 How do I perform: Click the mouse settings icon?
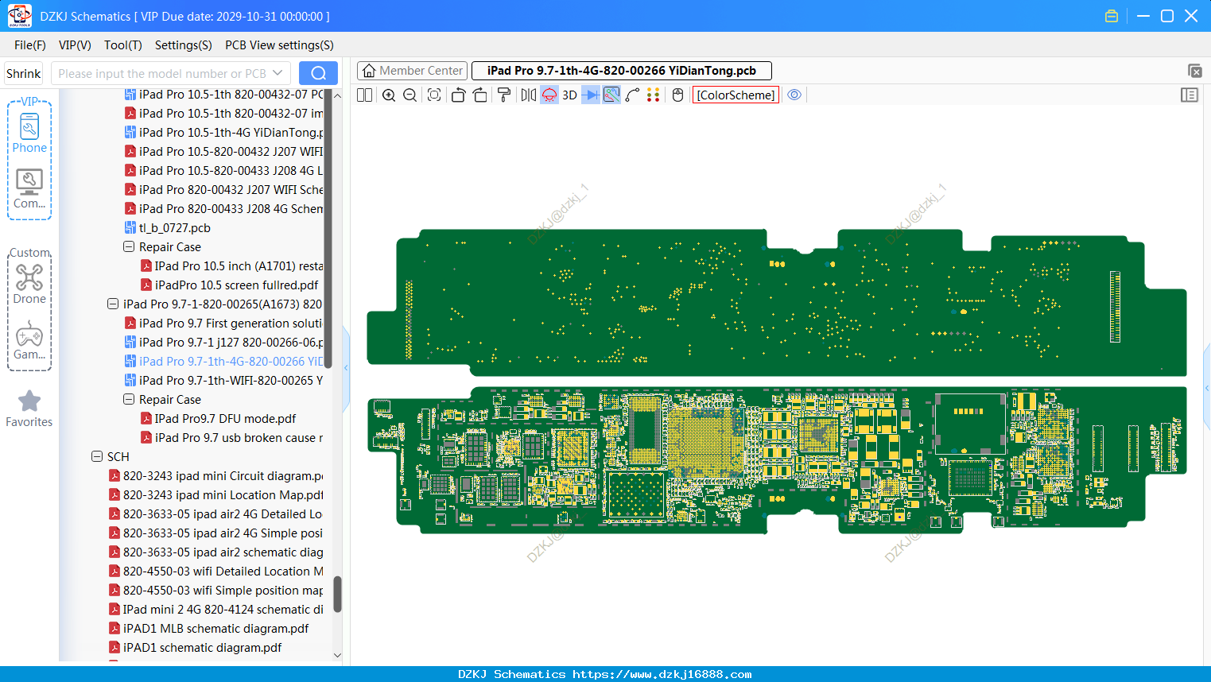pyautogui.click(x=678, y=95)
